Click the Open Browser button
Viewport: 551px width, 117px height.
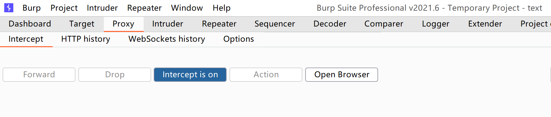point(342,75)
